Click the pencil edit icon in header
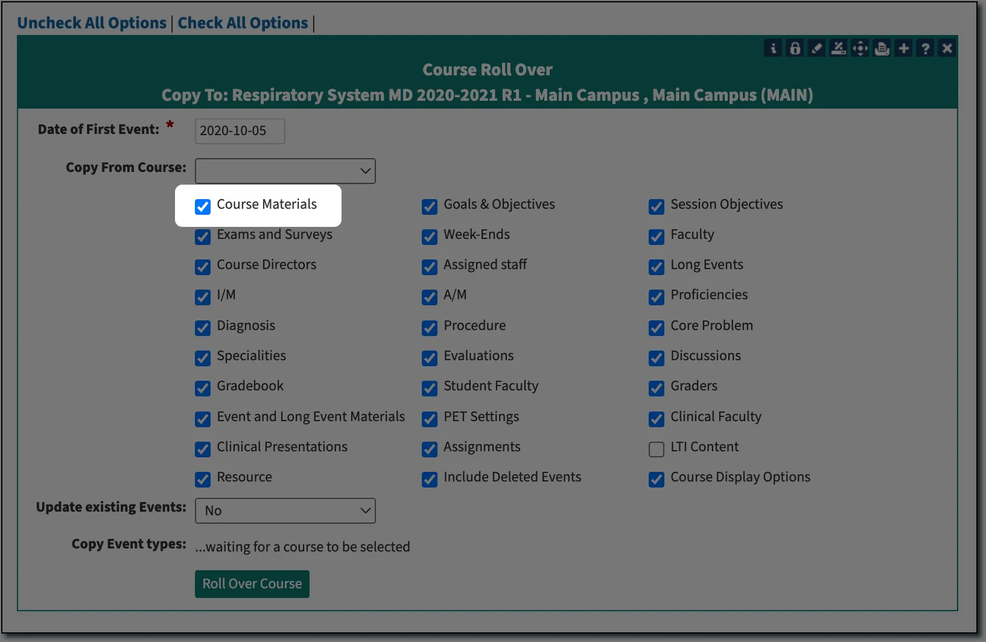This screenshot has width=986, height=642. tap(816, 48)
